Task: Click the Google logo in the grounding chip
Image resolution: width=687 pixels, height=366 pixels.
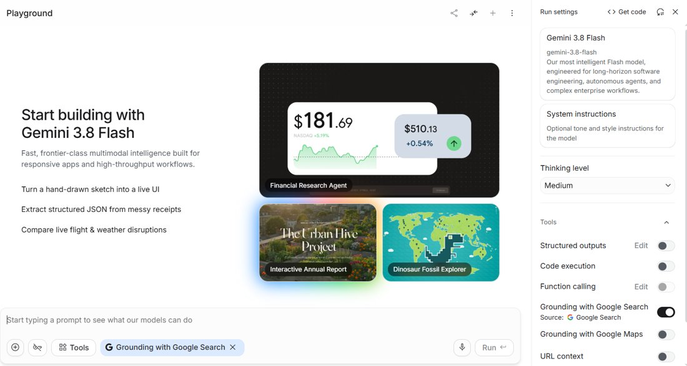Action: 109,347
